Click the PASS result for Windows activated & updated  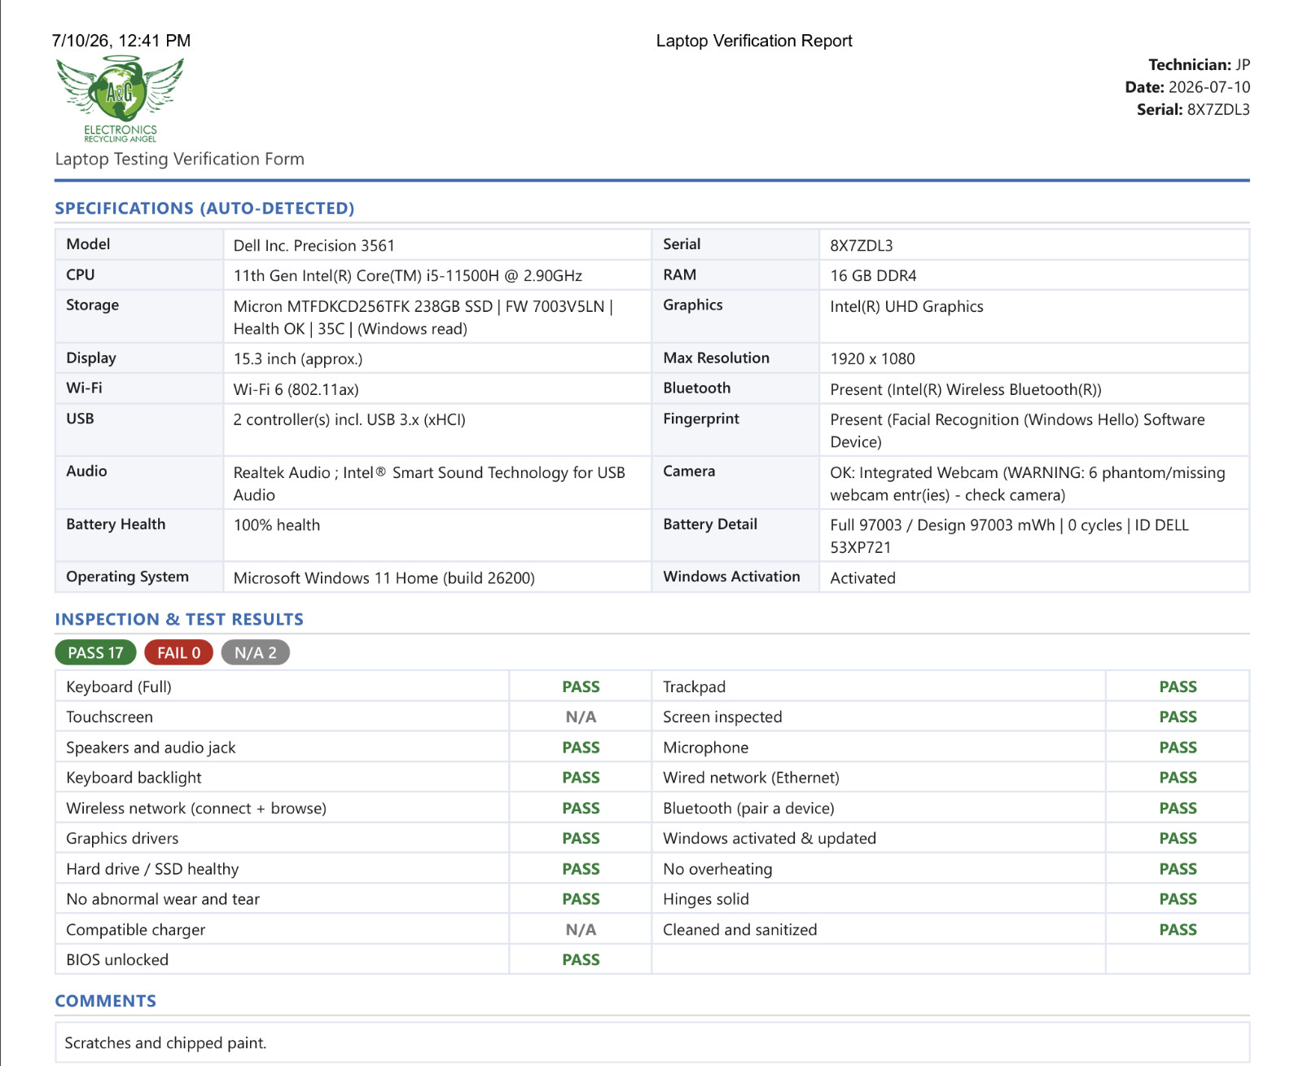coord(1178,838)
